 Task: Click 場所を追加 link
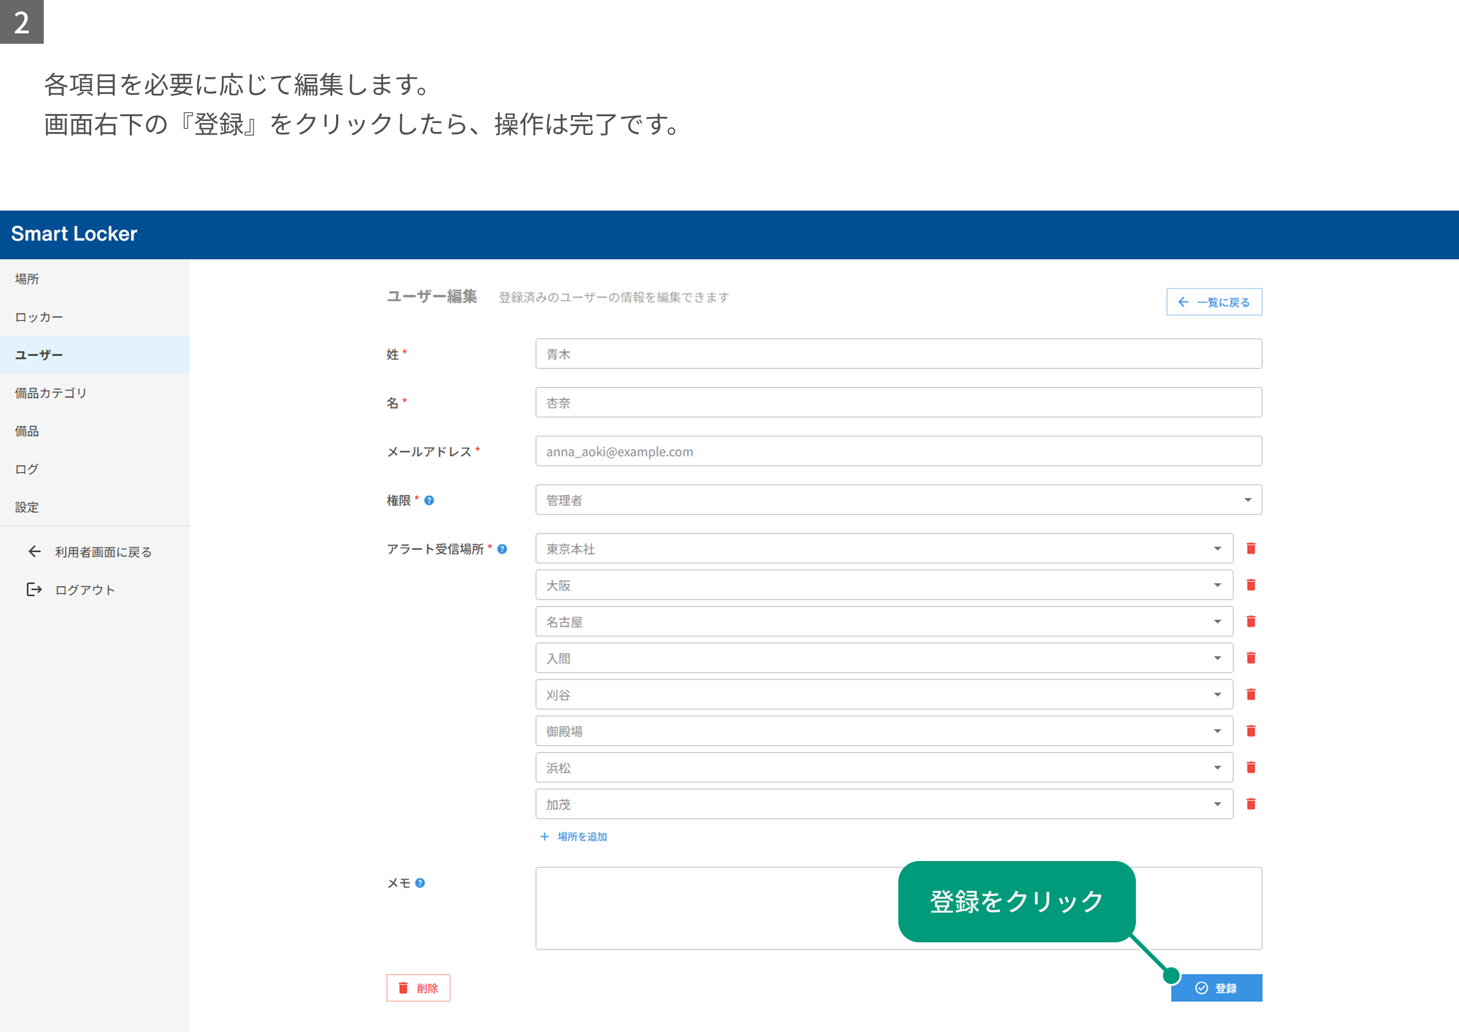(x=573, y=836)
